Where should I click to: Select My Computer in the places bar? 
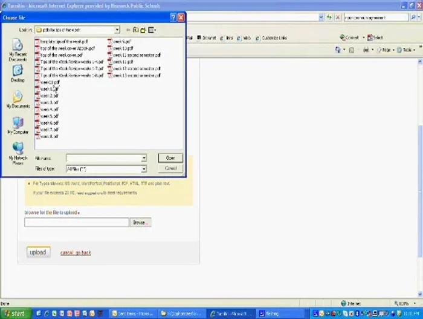(18, 126)
